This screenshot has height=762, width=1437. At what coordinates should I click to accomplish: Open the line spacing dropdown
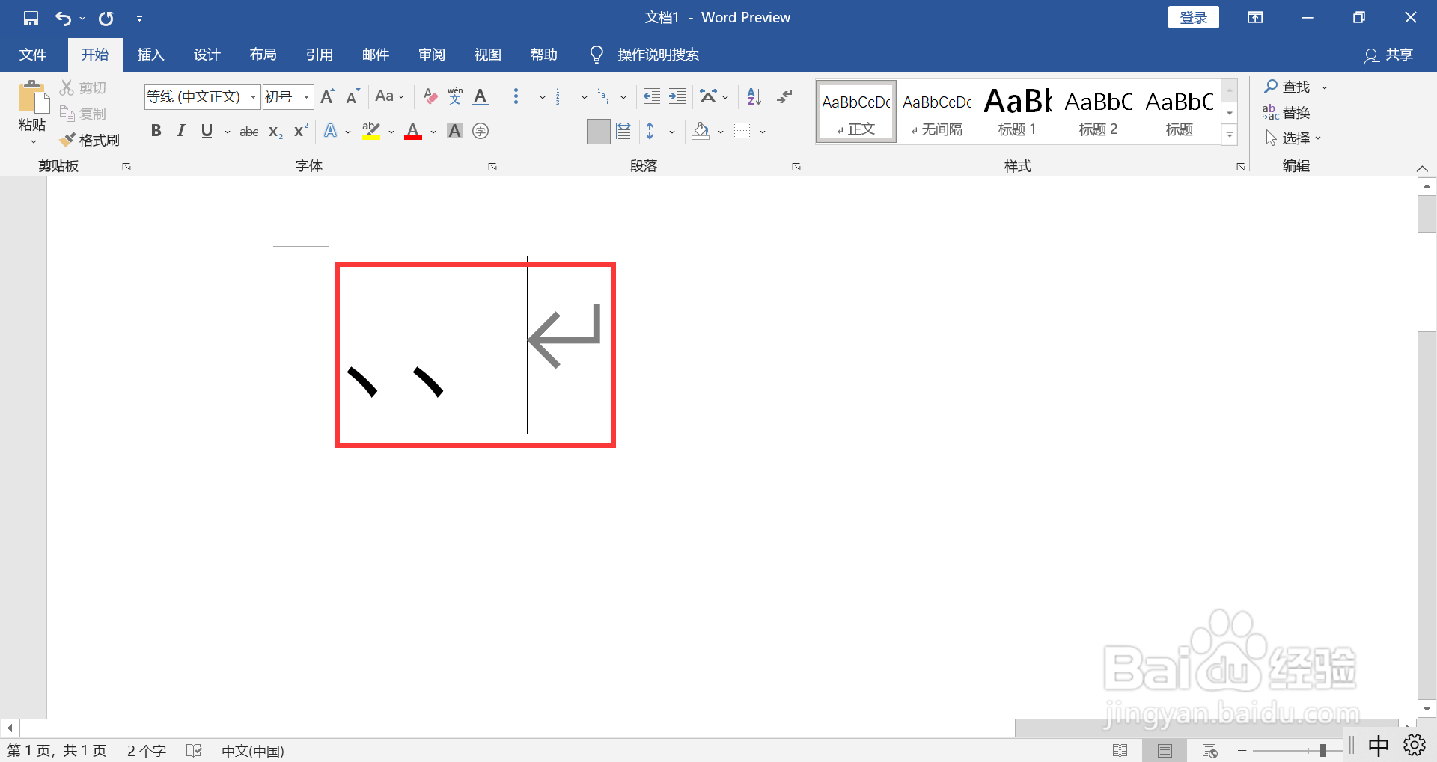tap(661, 131)
